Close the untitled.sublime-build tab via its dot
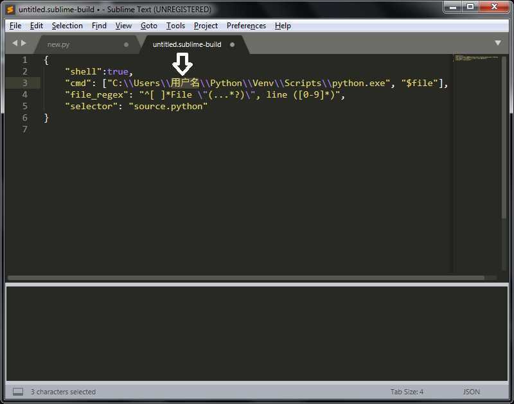Image resolution: width=514 pixels, height=404 pixels. pos(232,44)
